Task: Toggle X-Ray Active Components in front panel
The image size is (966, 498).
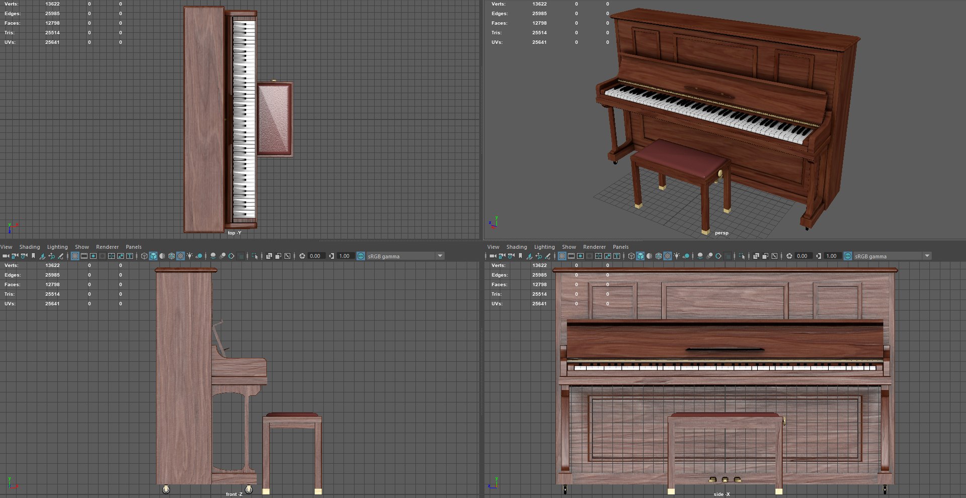Action: (278, 256)
